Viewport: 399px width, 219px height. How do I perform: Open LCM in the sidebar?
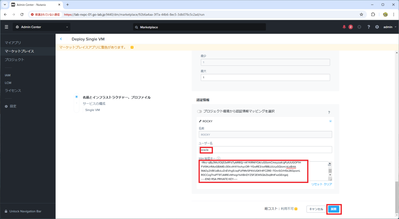[x=8, y=83]
